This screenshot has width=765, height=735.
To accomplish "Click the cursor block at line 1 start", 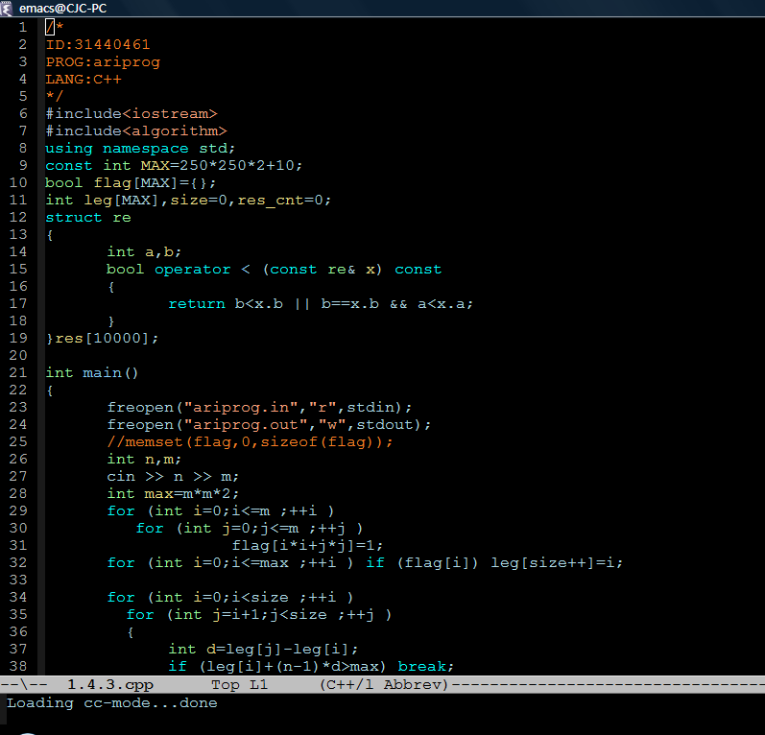I will (50, 27).
